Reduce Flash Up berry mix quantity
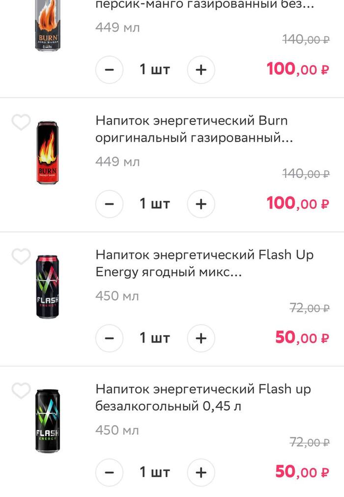 [x=110, y=338]
